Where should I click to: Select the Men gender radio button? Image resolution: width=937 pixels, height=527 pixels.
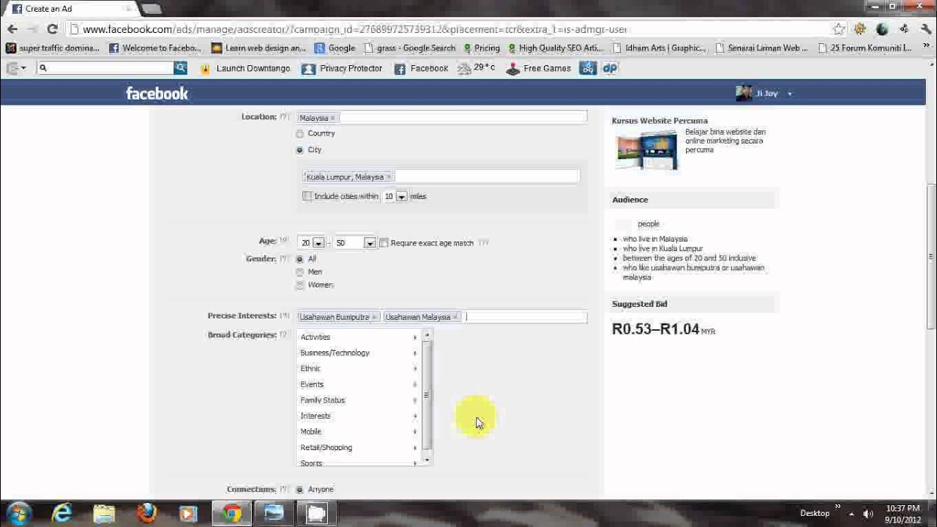point(299,272)
